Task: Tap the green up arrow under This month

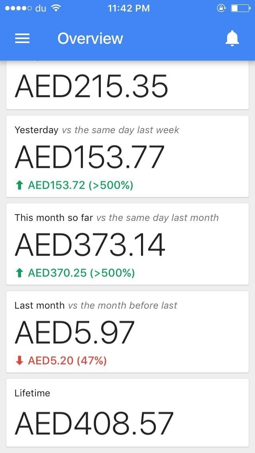Action: click(19, 273)
